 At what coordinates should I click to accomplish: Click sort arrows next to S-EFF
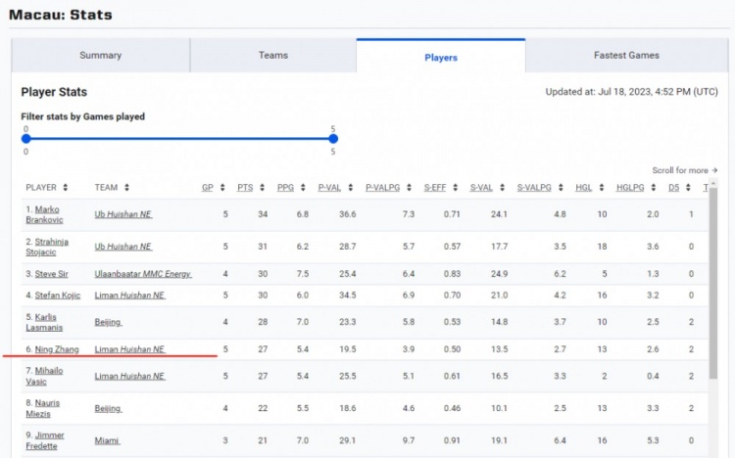pos(455,187)
